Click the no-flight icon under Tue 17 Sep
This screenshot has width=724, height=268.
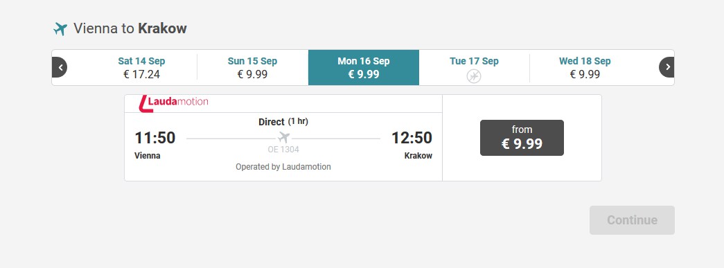pyautogui.click(x=474, y=76)
